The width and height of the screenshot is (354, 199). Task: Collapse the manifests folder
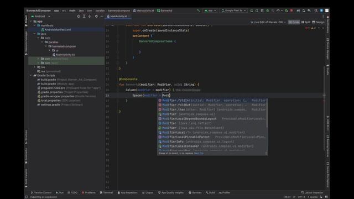(x=34, y=25)
